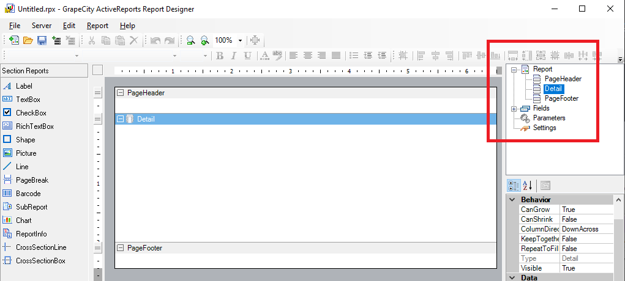Image resolution: width=625 pixels, height=281 pixels.
Task: Switch property grid to Alphabetical view
Action: click(527, 185)
